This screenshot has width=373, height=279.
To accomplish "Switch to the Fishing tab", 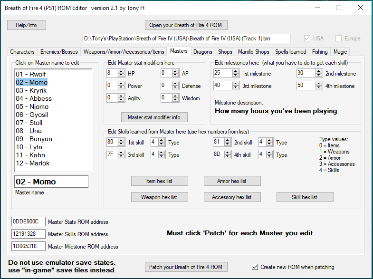I will pyautogui.click(x=320, y=52).
